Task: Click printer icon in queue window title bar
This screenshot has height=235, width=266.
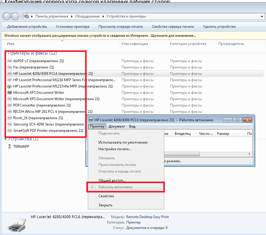Action: (x=91, y=120)
